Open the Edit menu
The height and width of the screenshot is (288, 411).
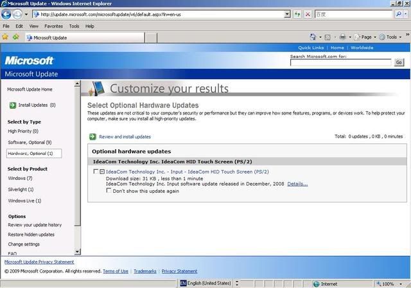click(x=19, y=26)
